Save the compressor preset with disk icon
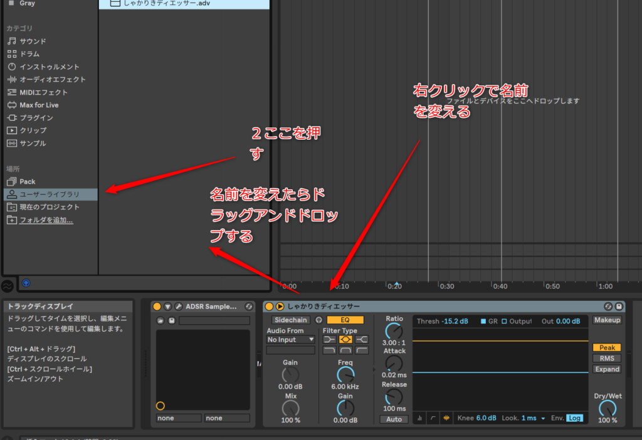The width and height of the screenshot is (642, 440). 619,306
